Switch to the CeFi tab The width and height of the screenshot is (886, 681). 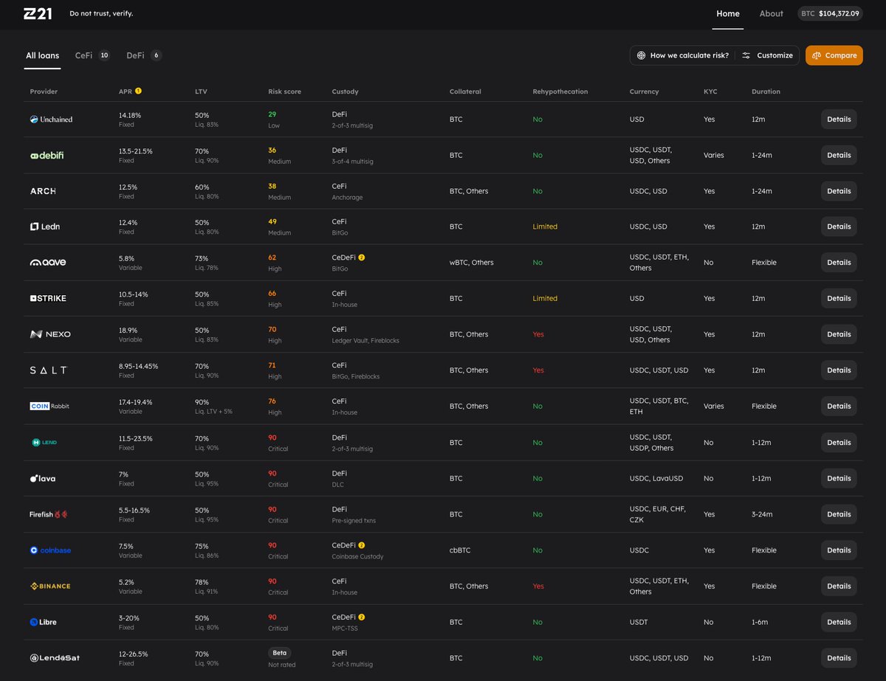pyautogui.click(x=92, y=55)
